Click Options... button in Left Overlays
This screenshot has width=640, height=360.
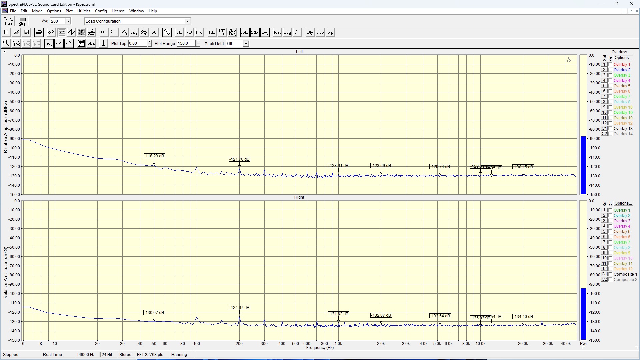pos(623,58)
